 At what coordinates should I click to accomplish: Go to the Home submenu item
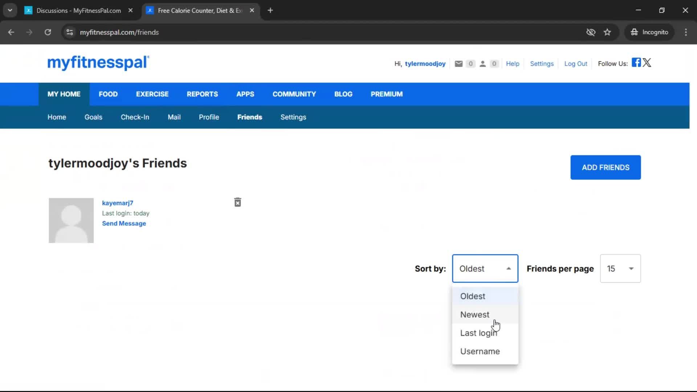pyautogui.click(x=57, y=117)
